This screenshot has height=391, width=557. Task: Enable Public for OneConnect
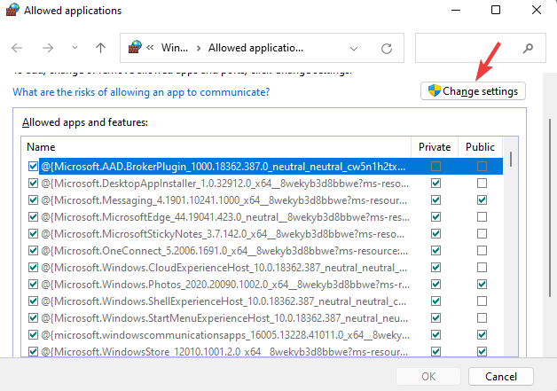click(x=482, y=251)
